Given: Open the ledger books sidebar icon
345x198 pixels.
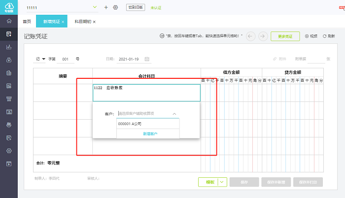Looking at the screenshot, I should [x=9, y=73].
